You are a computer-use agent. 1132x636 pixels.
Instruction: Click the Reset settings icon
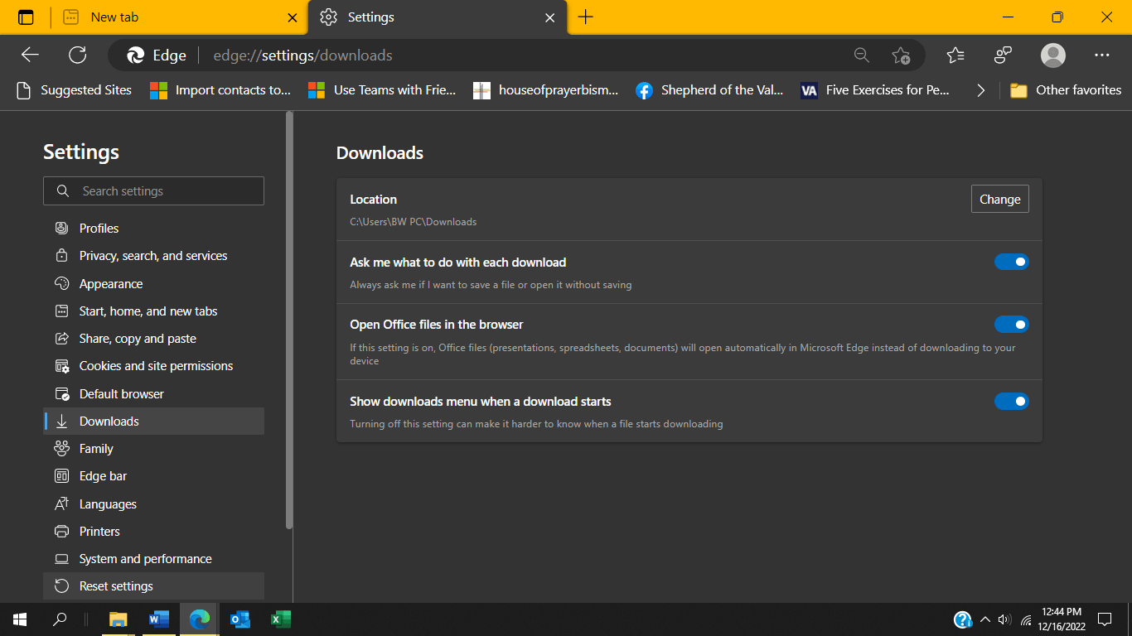coord(61,585)
